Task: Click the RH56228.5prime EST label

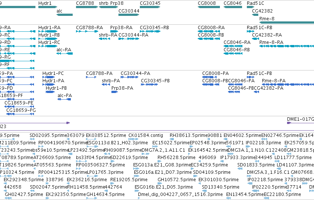Action: (176, 157)
